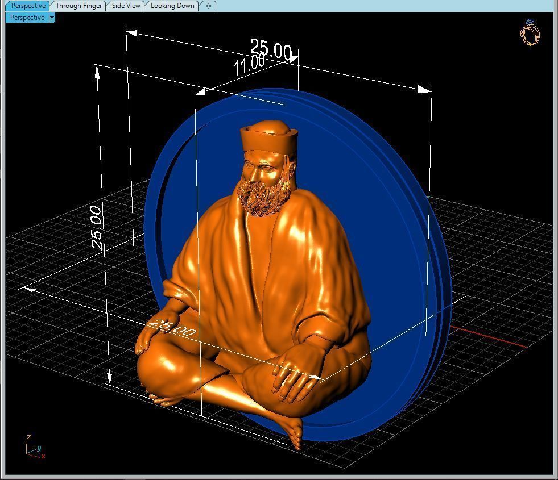
Task: Select the lower 25.00 dimension near the knee
Action: click(x=172, y=328)
